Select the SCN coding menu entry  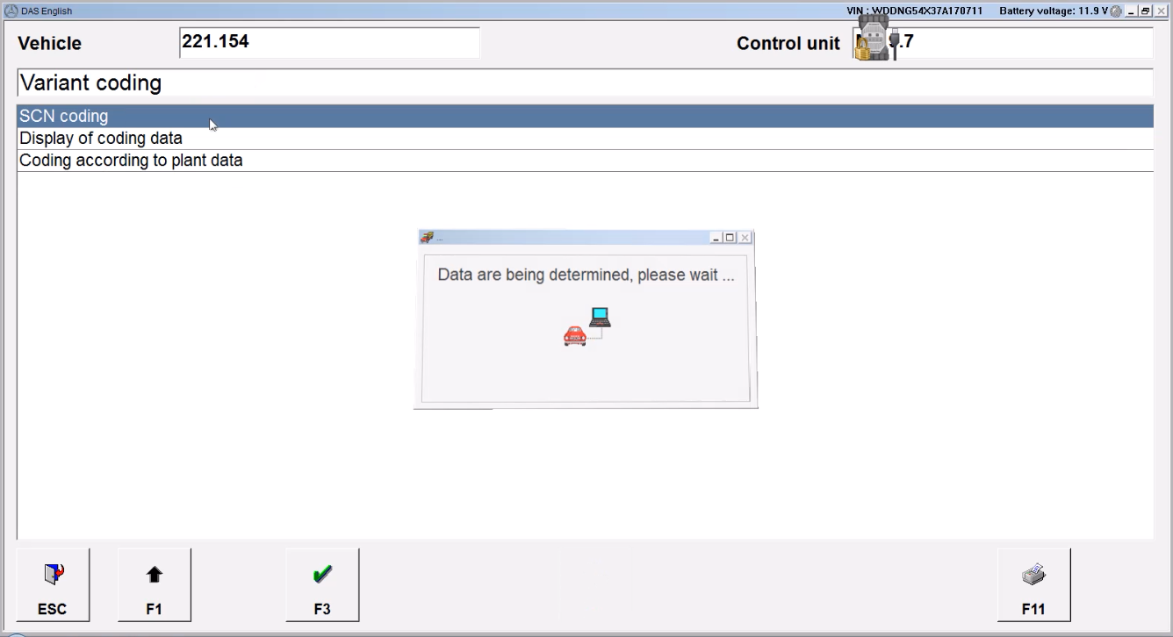click(585, 116)
